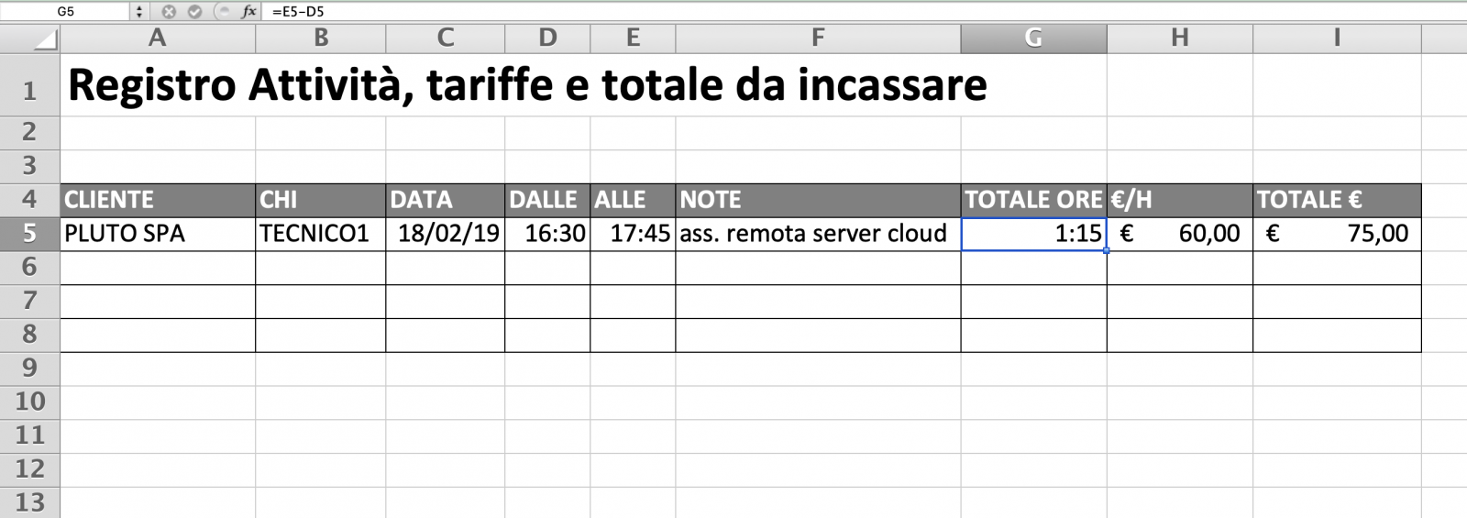Click the formula bar showing =E5-D5

[x=862, y=12]
